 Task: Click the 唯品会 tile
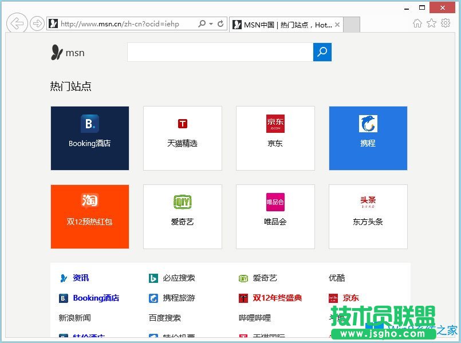(x=275, y=216)
